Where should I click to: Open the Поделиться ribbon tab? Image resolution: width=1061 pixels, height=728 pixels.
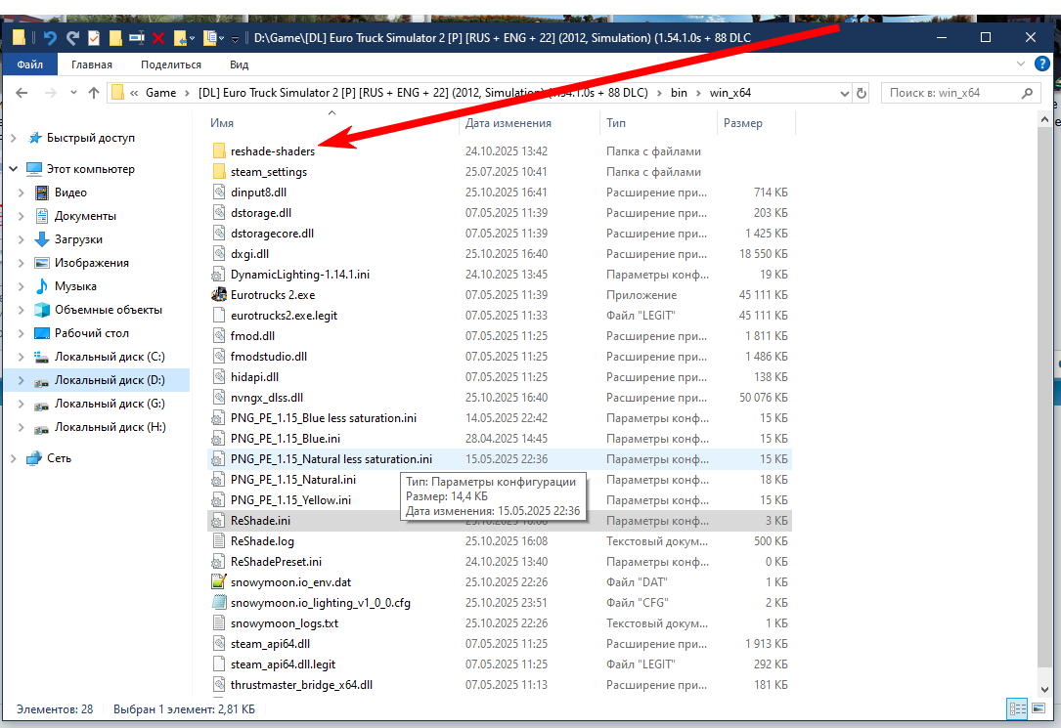tap(170, 64)
